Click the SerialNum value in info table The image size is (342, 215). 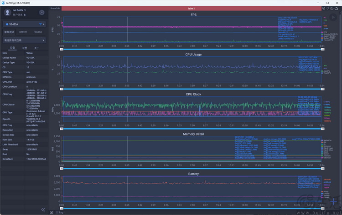click(x=36, y=159)
